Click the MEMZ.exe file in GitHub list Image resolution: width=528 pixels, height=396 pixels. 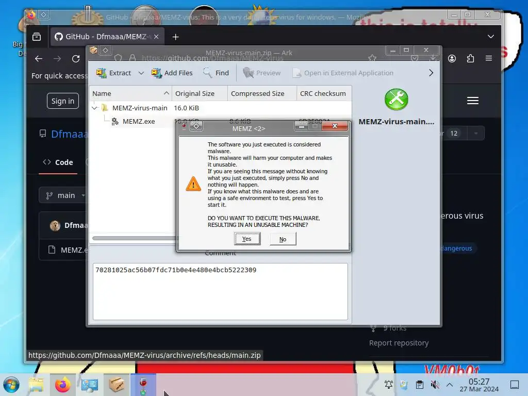(74, 250)
